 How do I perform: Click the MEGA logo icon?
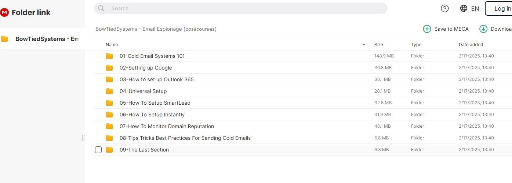4,12
